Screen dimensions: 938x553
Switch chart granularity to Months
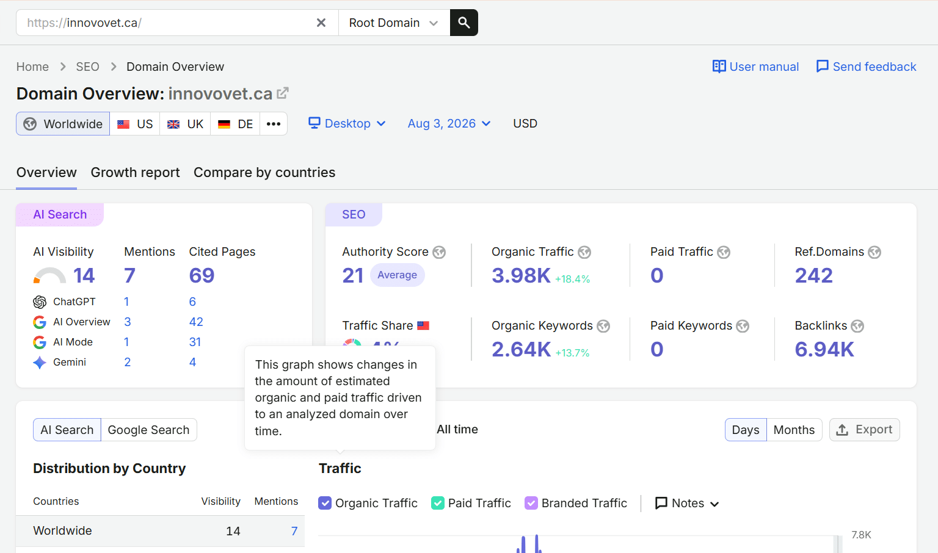tap(794, 430)
